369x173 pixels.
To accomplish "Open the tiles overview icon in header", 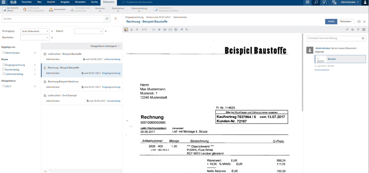I will [334, 2].
